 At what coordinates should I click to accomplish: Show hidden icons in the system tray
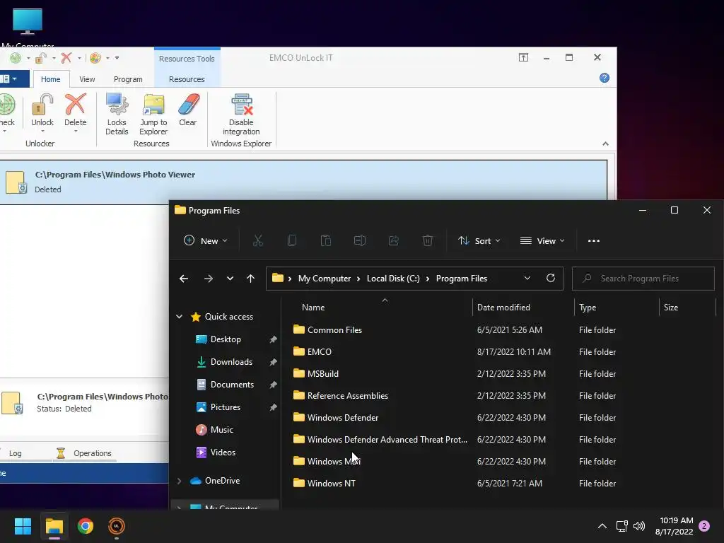click(602, 526)
